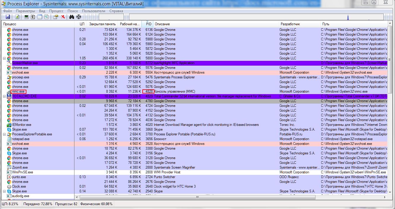Sort by the Путь column header

pyautogui.click(x=354, y=24)
